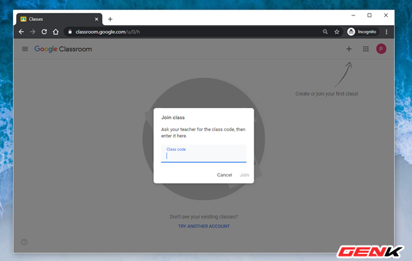Open a new browser tab
The image size is (412, 261).
tap(110, 19)
